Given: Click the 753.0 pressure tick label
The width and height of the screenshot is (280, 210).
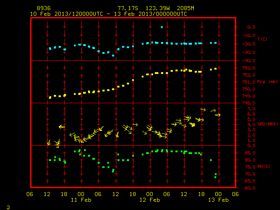Looking at the screenshot, I should 249,68.
